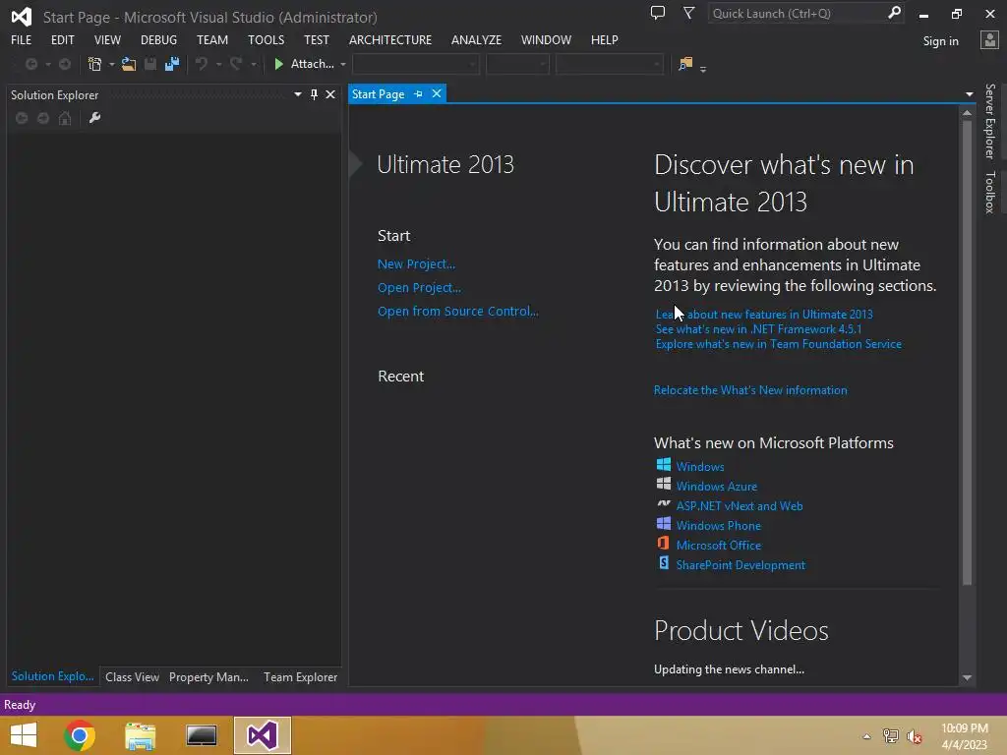Close the Solution Explorer panel
Image resolution: width=1007 pixels, height=755 pixels.
(330, 94)
